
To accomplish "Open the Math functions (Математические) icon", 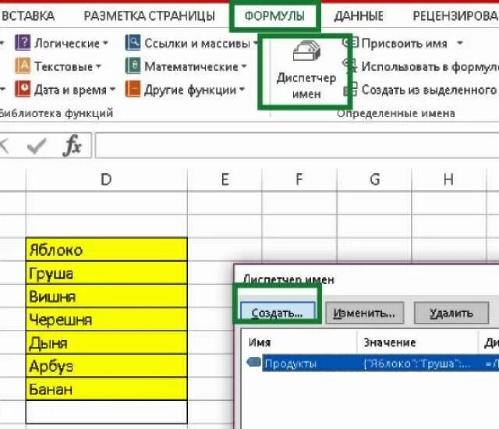I will 133,66.
